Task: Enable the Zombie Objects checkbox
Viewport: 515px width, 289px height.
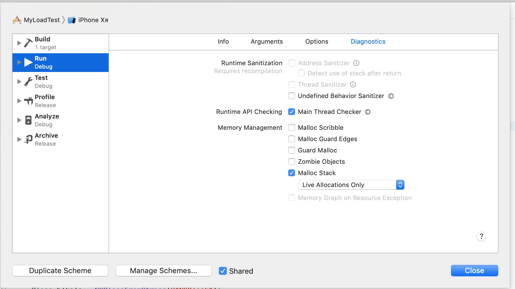Action: [292, 161]
